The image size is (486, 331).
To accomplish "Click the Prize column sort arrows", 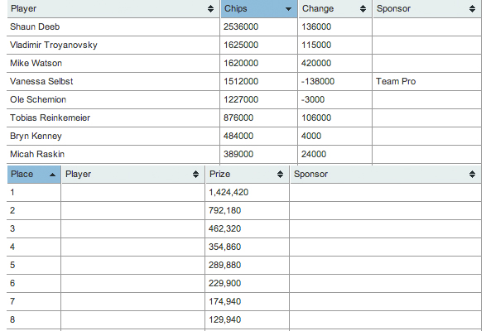I will coord(280,174).
